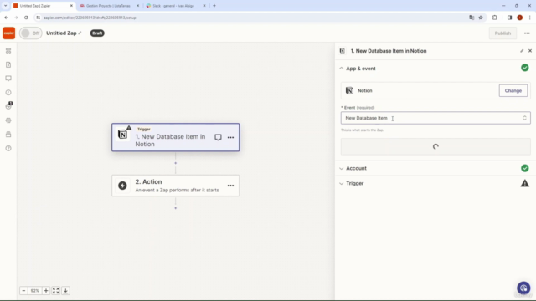Screen dimensions: 536x301
Task: Open the Zap history clock icon
Action: tap(8, 93)
